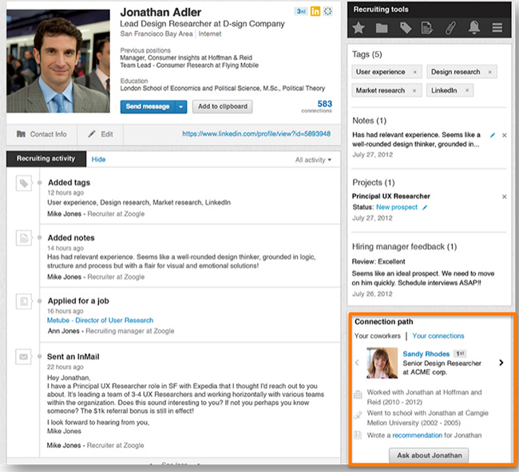Remove the LinkedIn tag

pos(466,91)
